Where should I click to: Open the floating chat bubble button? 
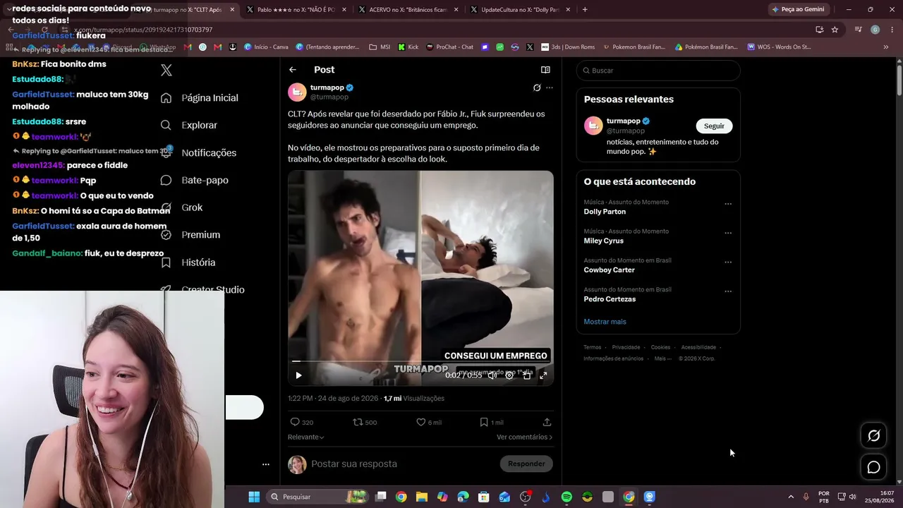click(873, 467)
